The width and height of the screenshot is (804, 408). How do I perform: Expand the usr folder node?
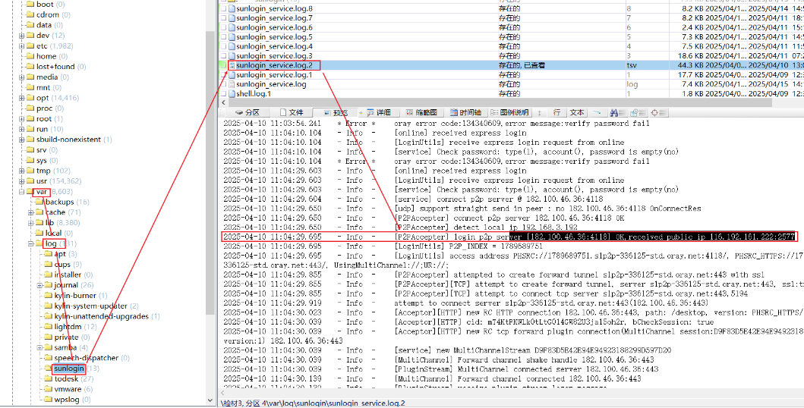[21, 181]
